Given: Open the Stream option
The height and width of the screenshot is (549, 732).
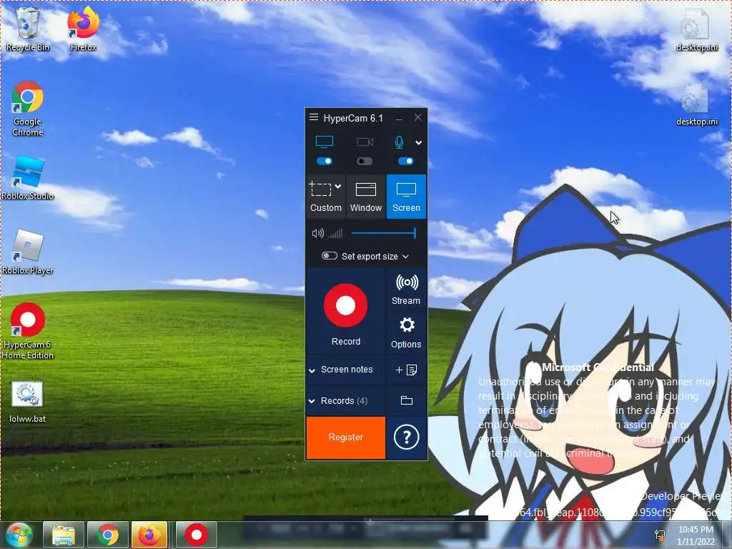Looking at the screenshot, I should [406, 290].
